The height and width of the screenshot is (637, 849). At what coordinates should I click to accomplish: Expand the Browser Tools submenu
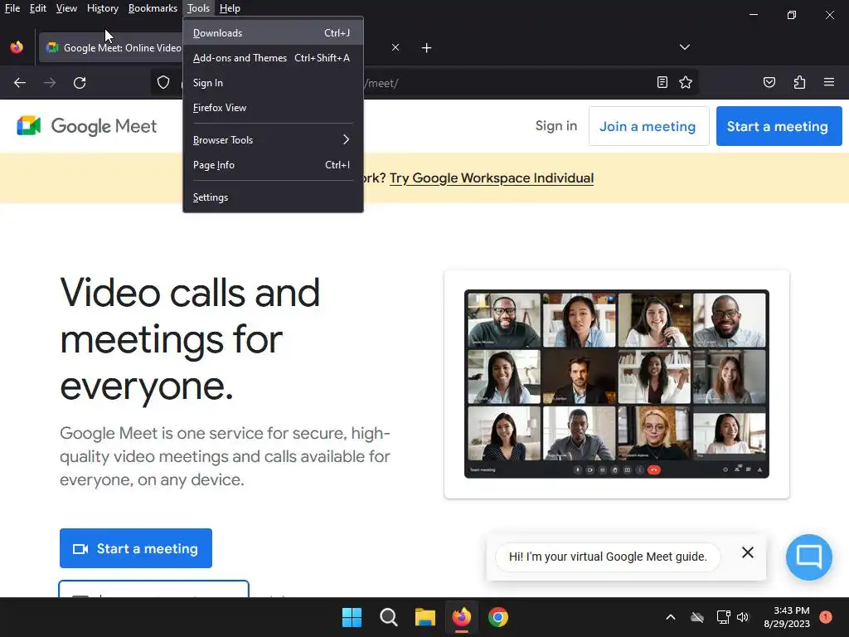tap(273, 139)
